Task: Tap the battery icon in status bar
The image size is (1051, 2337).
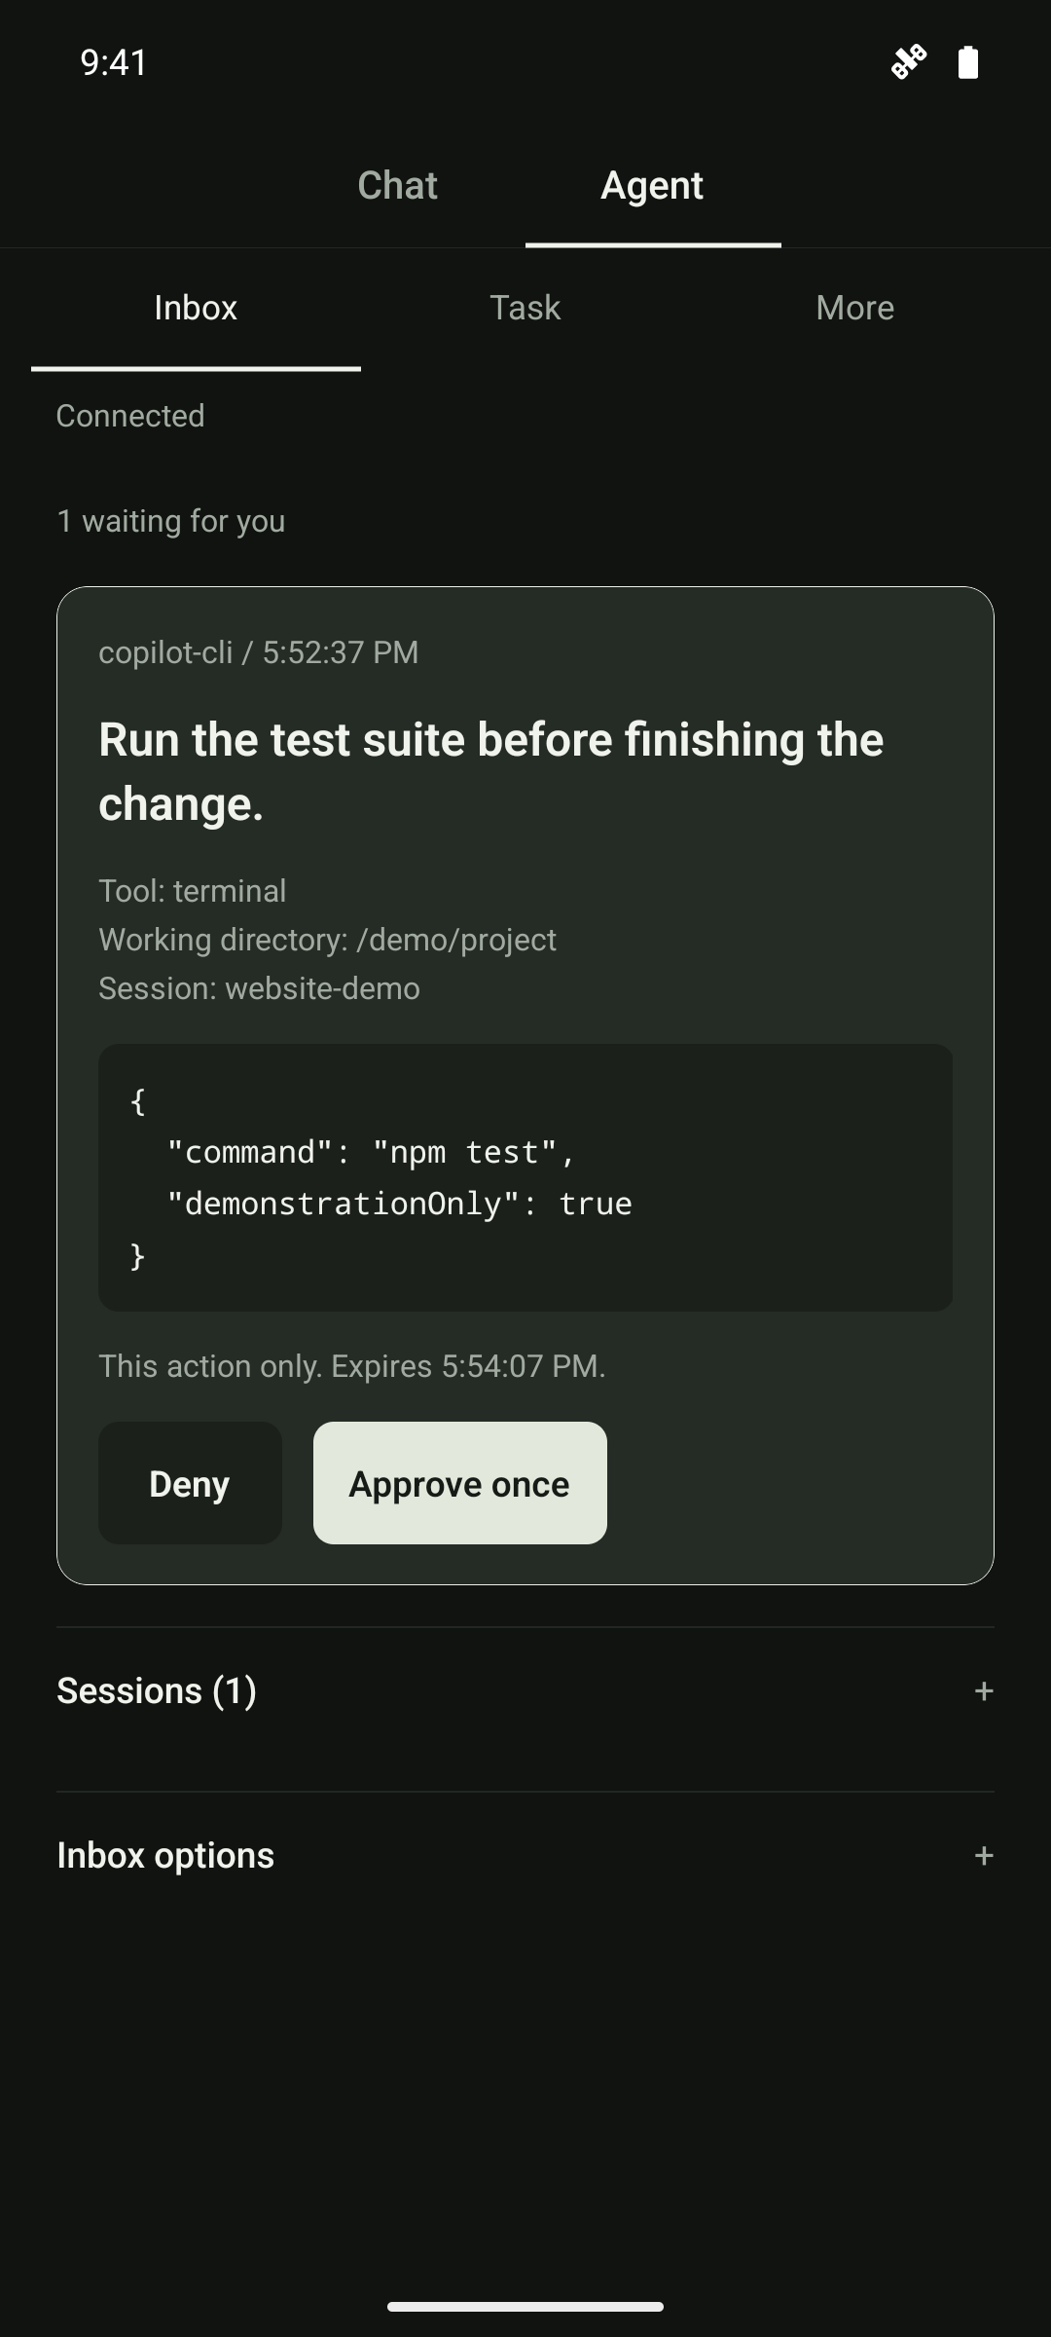Action: (968, 62)
